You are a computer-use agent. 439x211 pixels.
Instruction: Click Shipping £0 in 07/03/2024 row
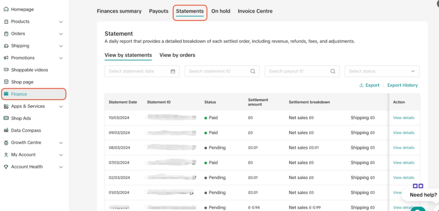pos(363,163)
